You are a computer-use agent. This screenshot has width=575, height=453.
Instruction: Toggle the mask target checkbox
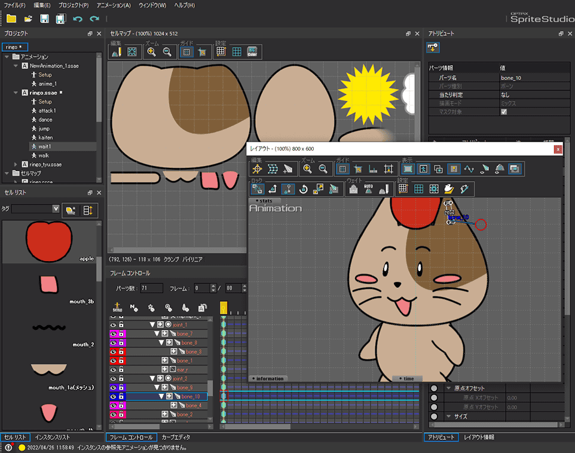point(504,112)
